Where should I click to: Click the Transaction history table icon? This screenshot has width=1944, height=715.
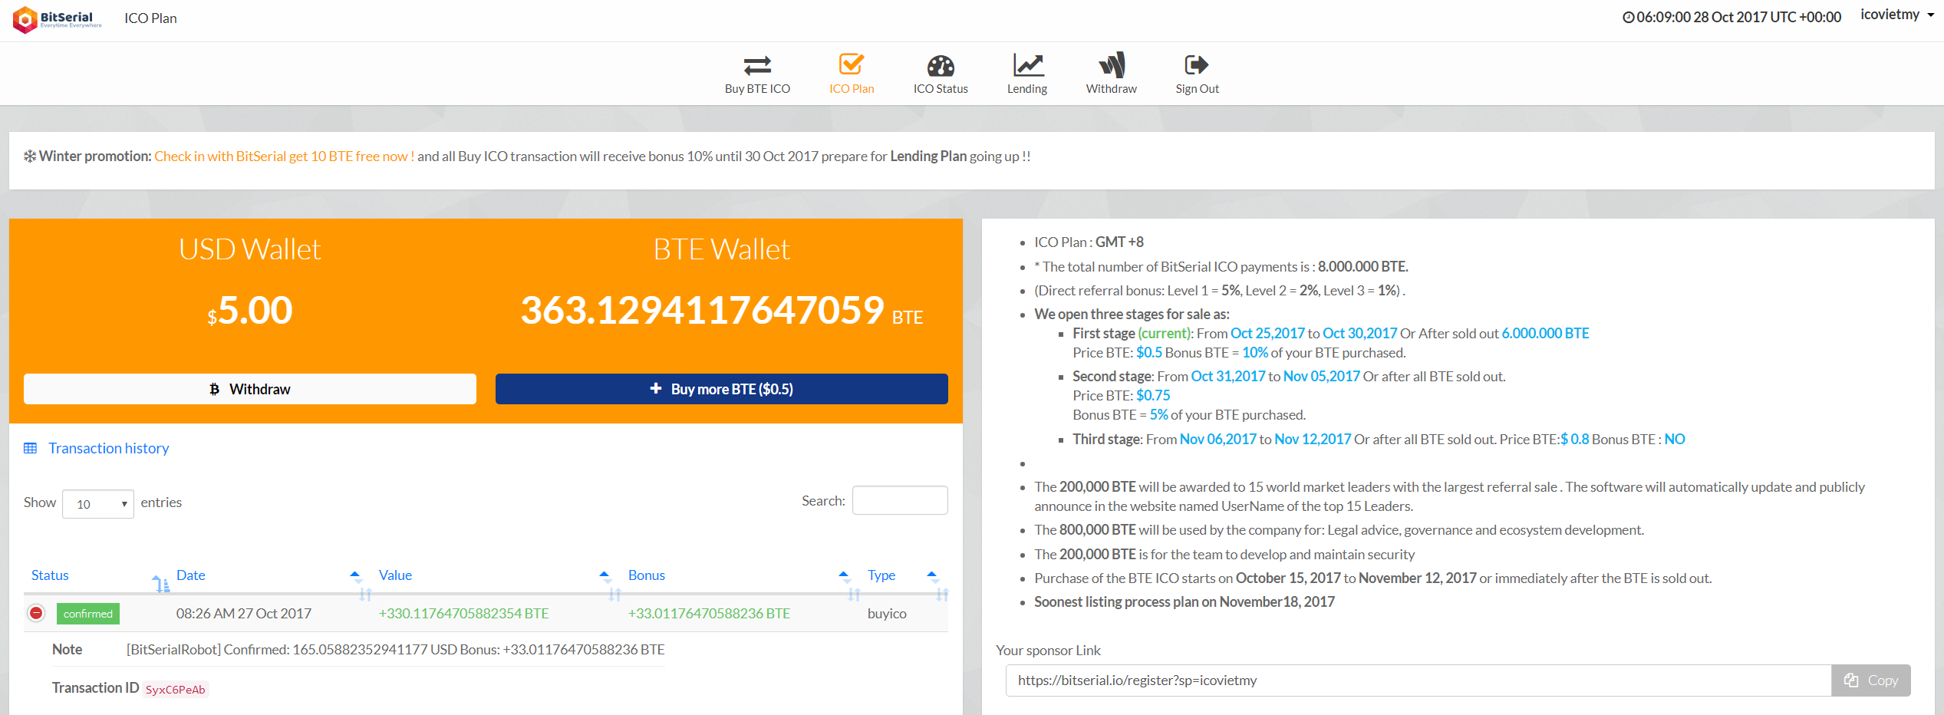point(31,448)
